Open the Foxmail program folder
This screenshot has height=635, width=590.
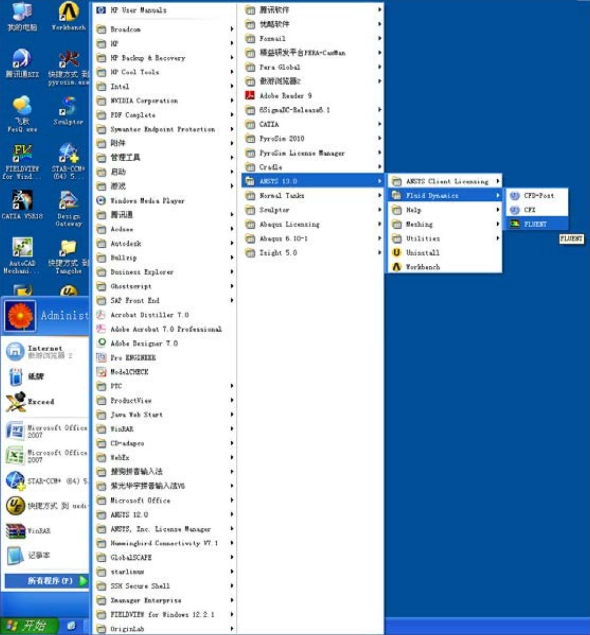312,39
